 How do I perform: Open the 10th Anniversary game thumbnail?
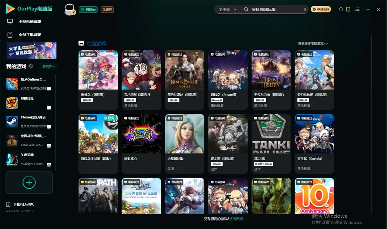(314, 196)
